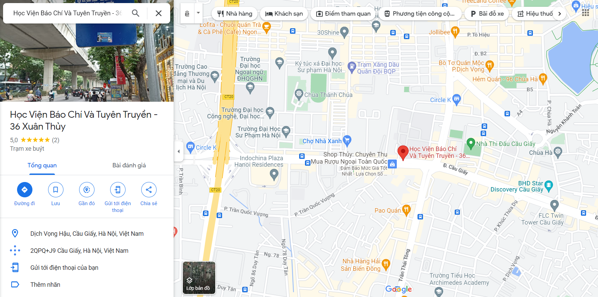598x297 pixels.
Task: Collapse the side panel arrow
Action: (179, 151)
